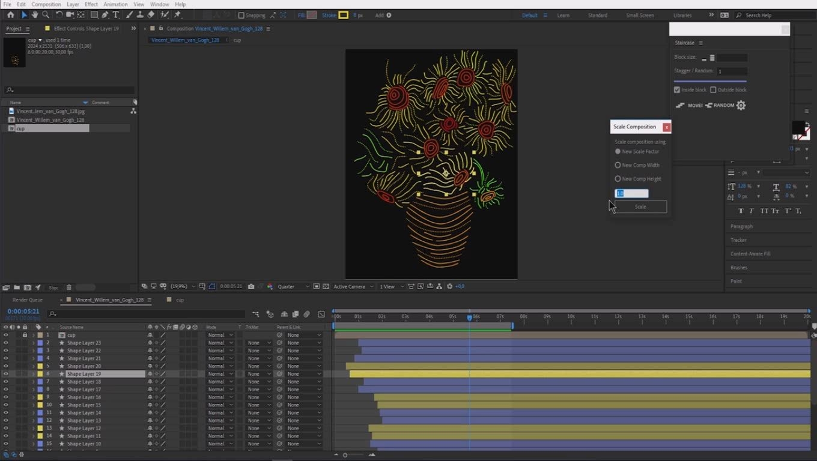Click the Scale button in dialog
Viewport: 817px width, 461px height.
point(640,207)
